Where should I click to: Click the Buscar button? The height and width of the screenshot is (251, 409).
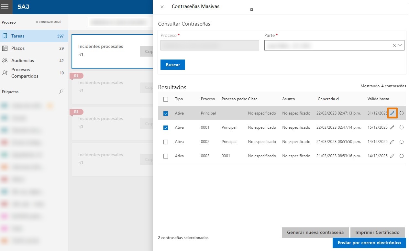tap(173, 65)
